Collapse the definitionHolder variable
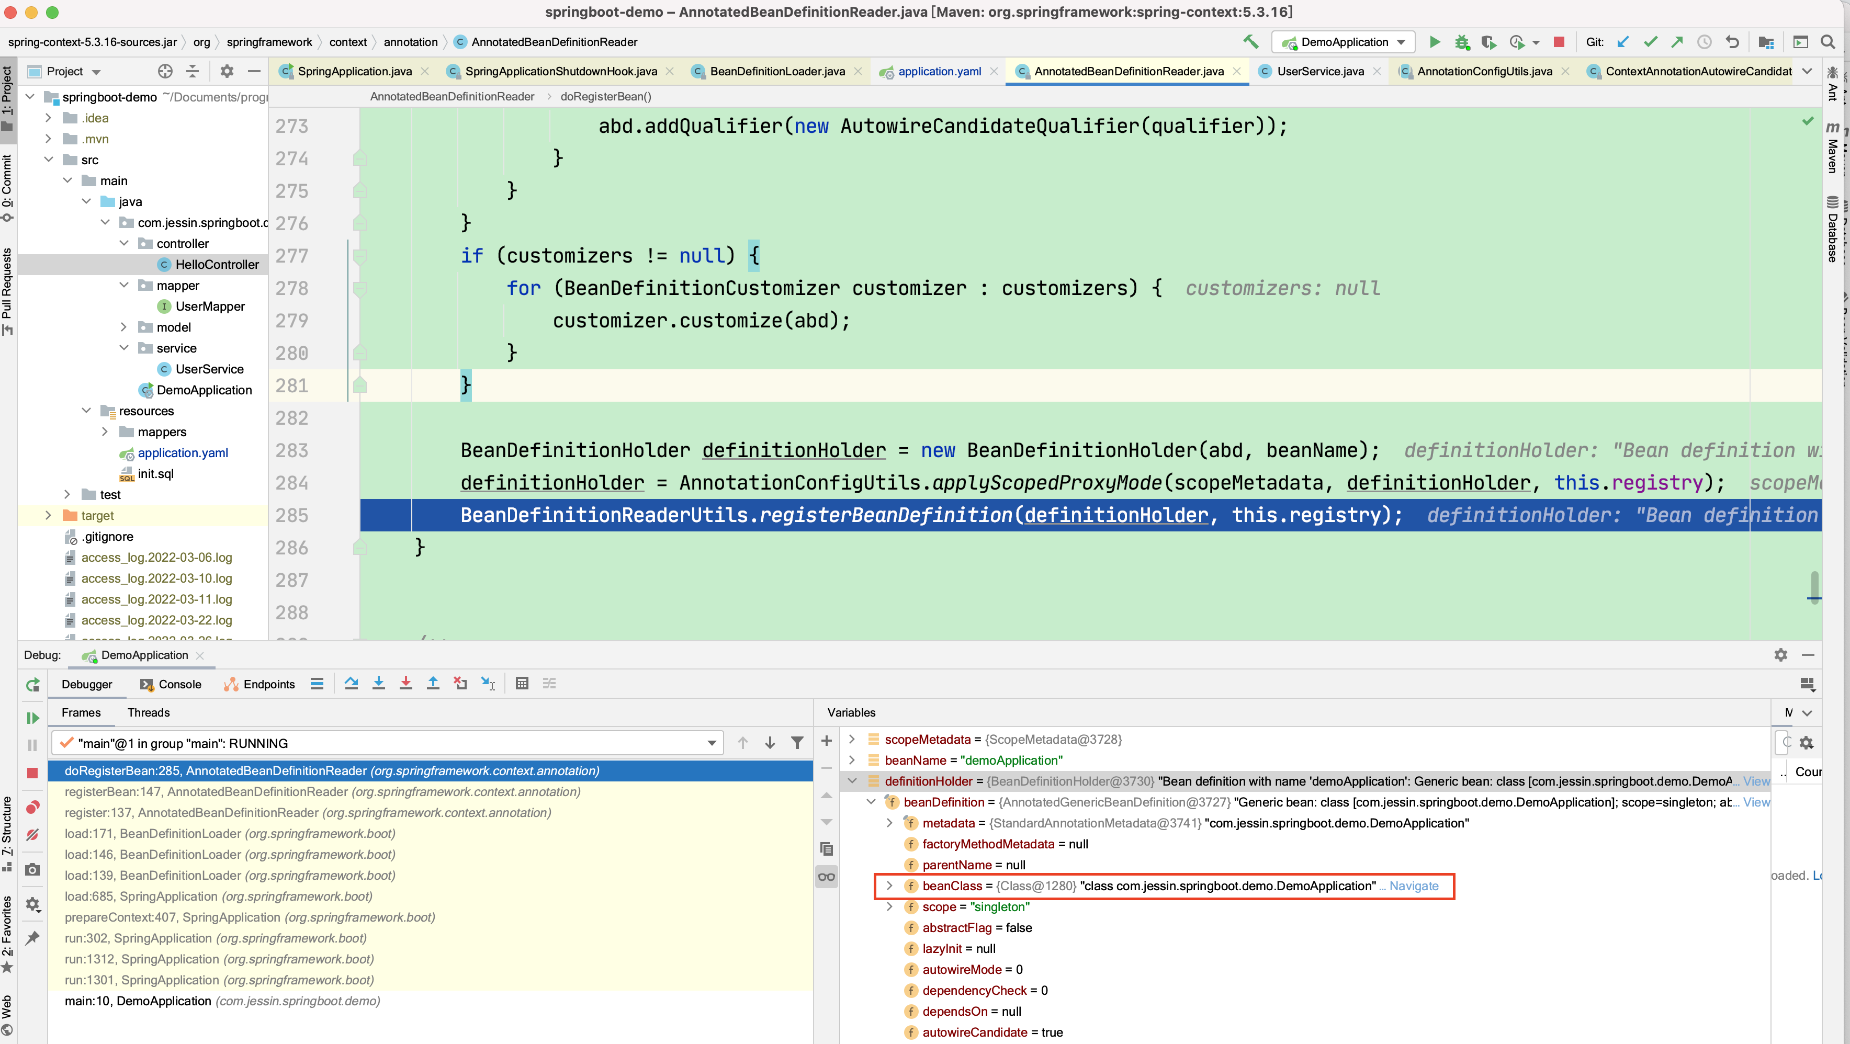Screen dimensions: 1850x1044 coord(852,780)
